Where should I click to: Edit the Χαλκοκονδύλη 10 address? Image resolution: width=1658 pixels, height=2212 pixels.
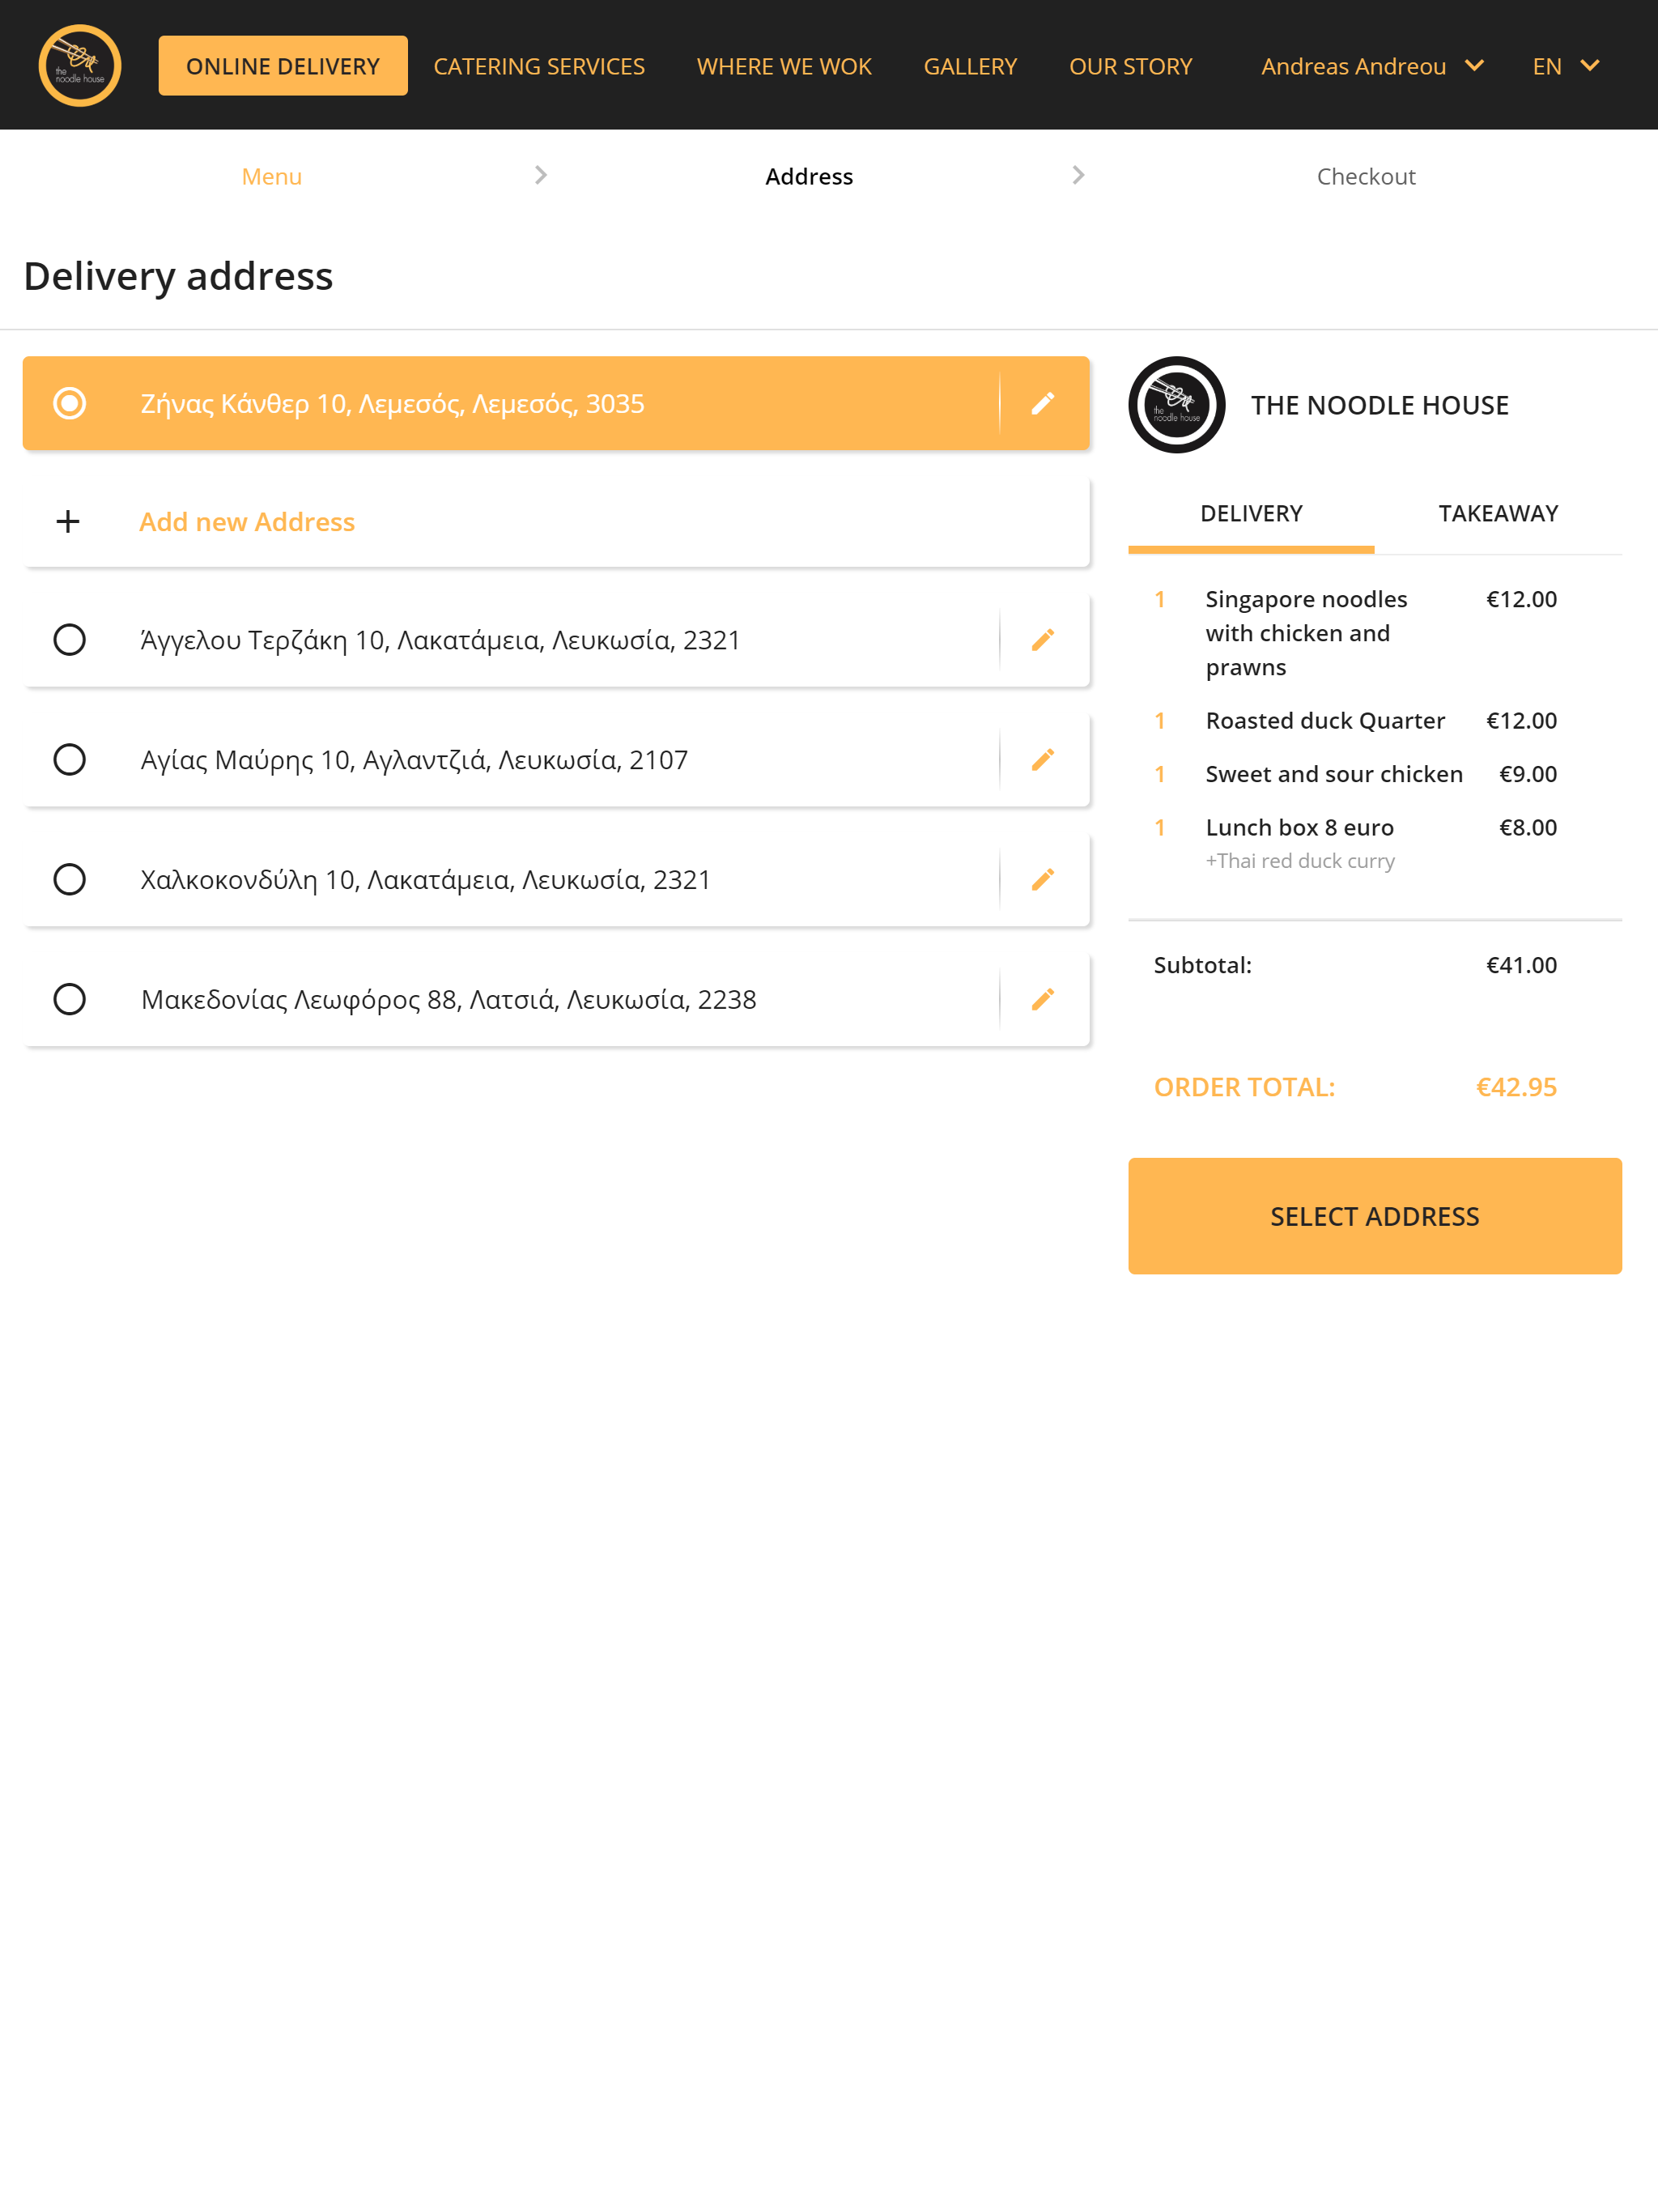click(x=1043, y=880)
